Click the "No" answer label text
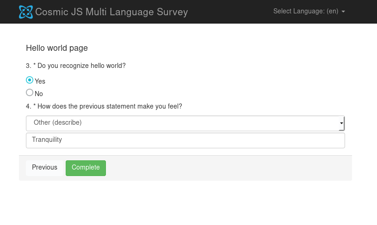377x225 pixels. [x=39, y=94]
